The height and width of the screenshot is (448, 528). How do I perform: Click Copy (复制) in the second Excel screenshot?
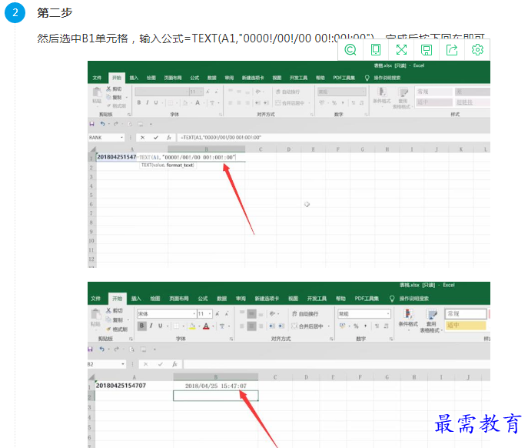click(115, 319)
